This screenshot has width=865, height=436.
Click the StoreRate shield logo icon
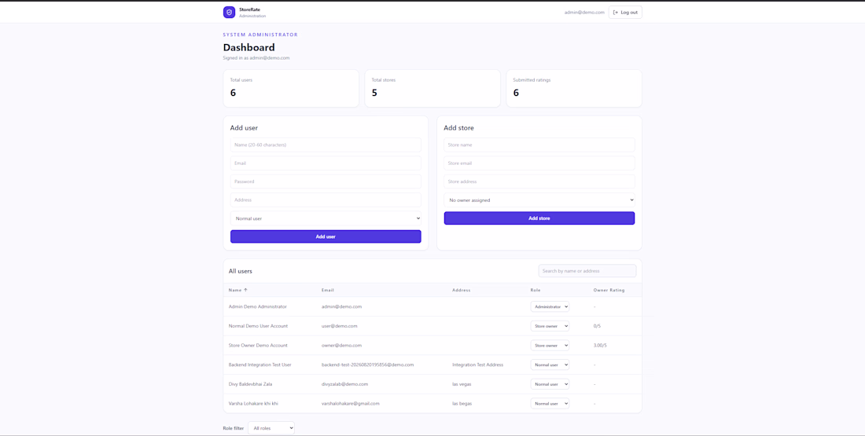[x=229, y=12]
